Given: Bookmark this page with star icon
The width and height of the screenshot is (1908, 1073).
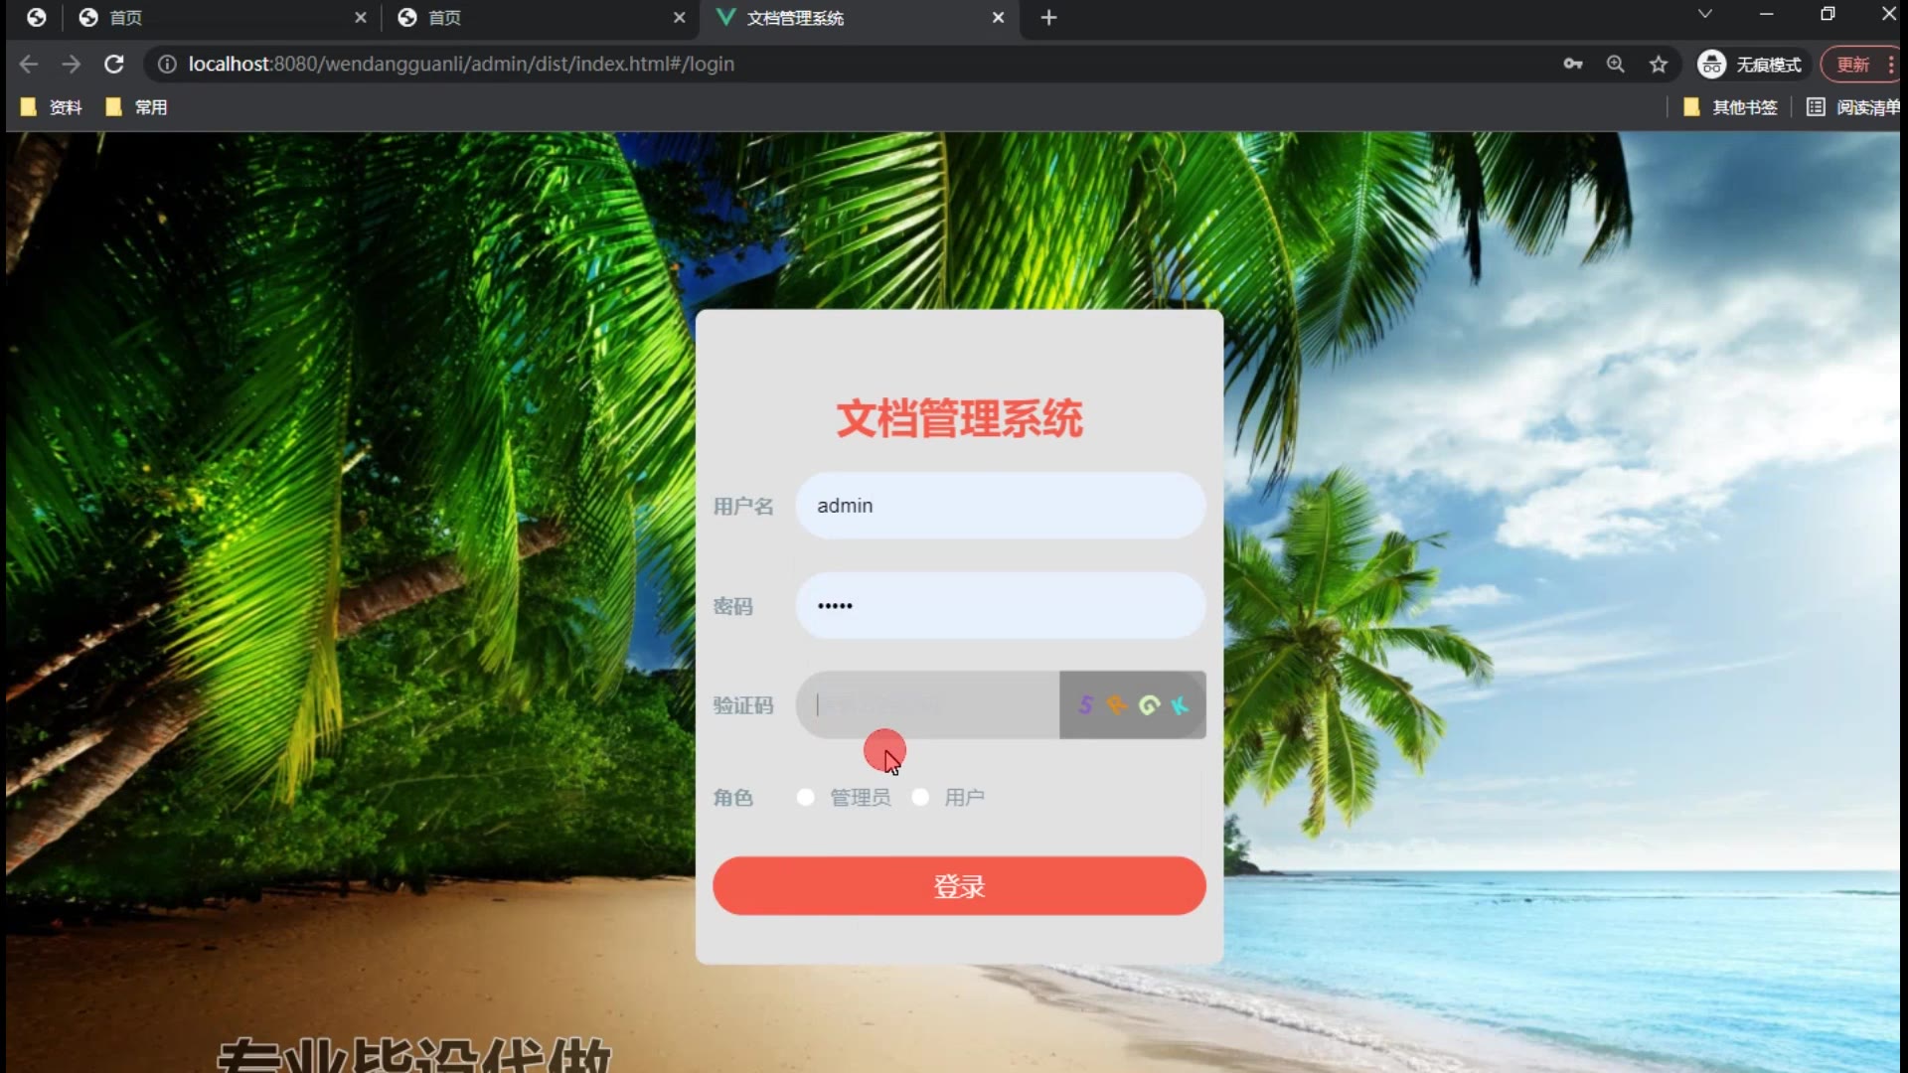Looking at the screenshot, I should click(x=1659, y=65).
